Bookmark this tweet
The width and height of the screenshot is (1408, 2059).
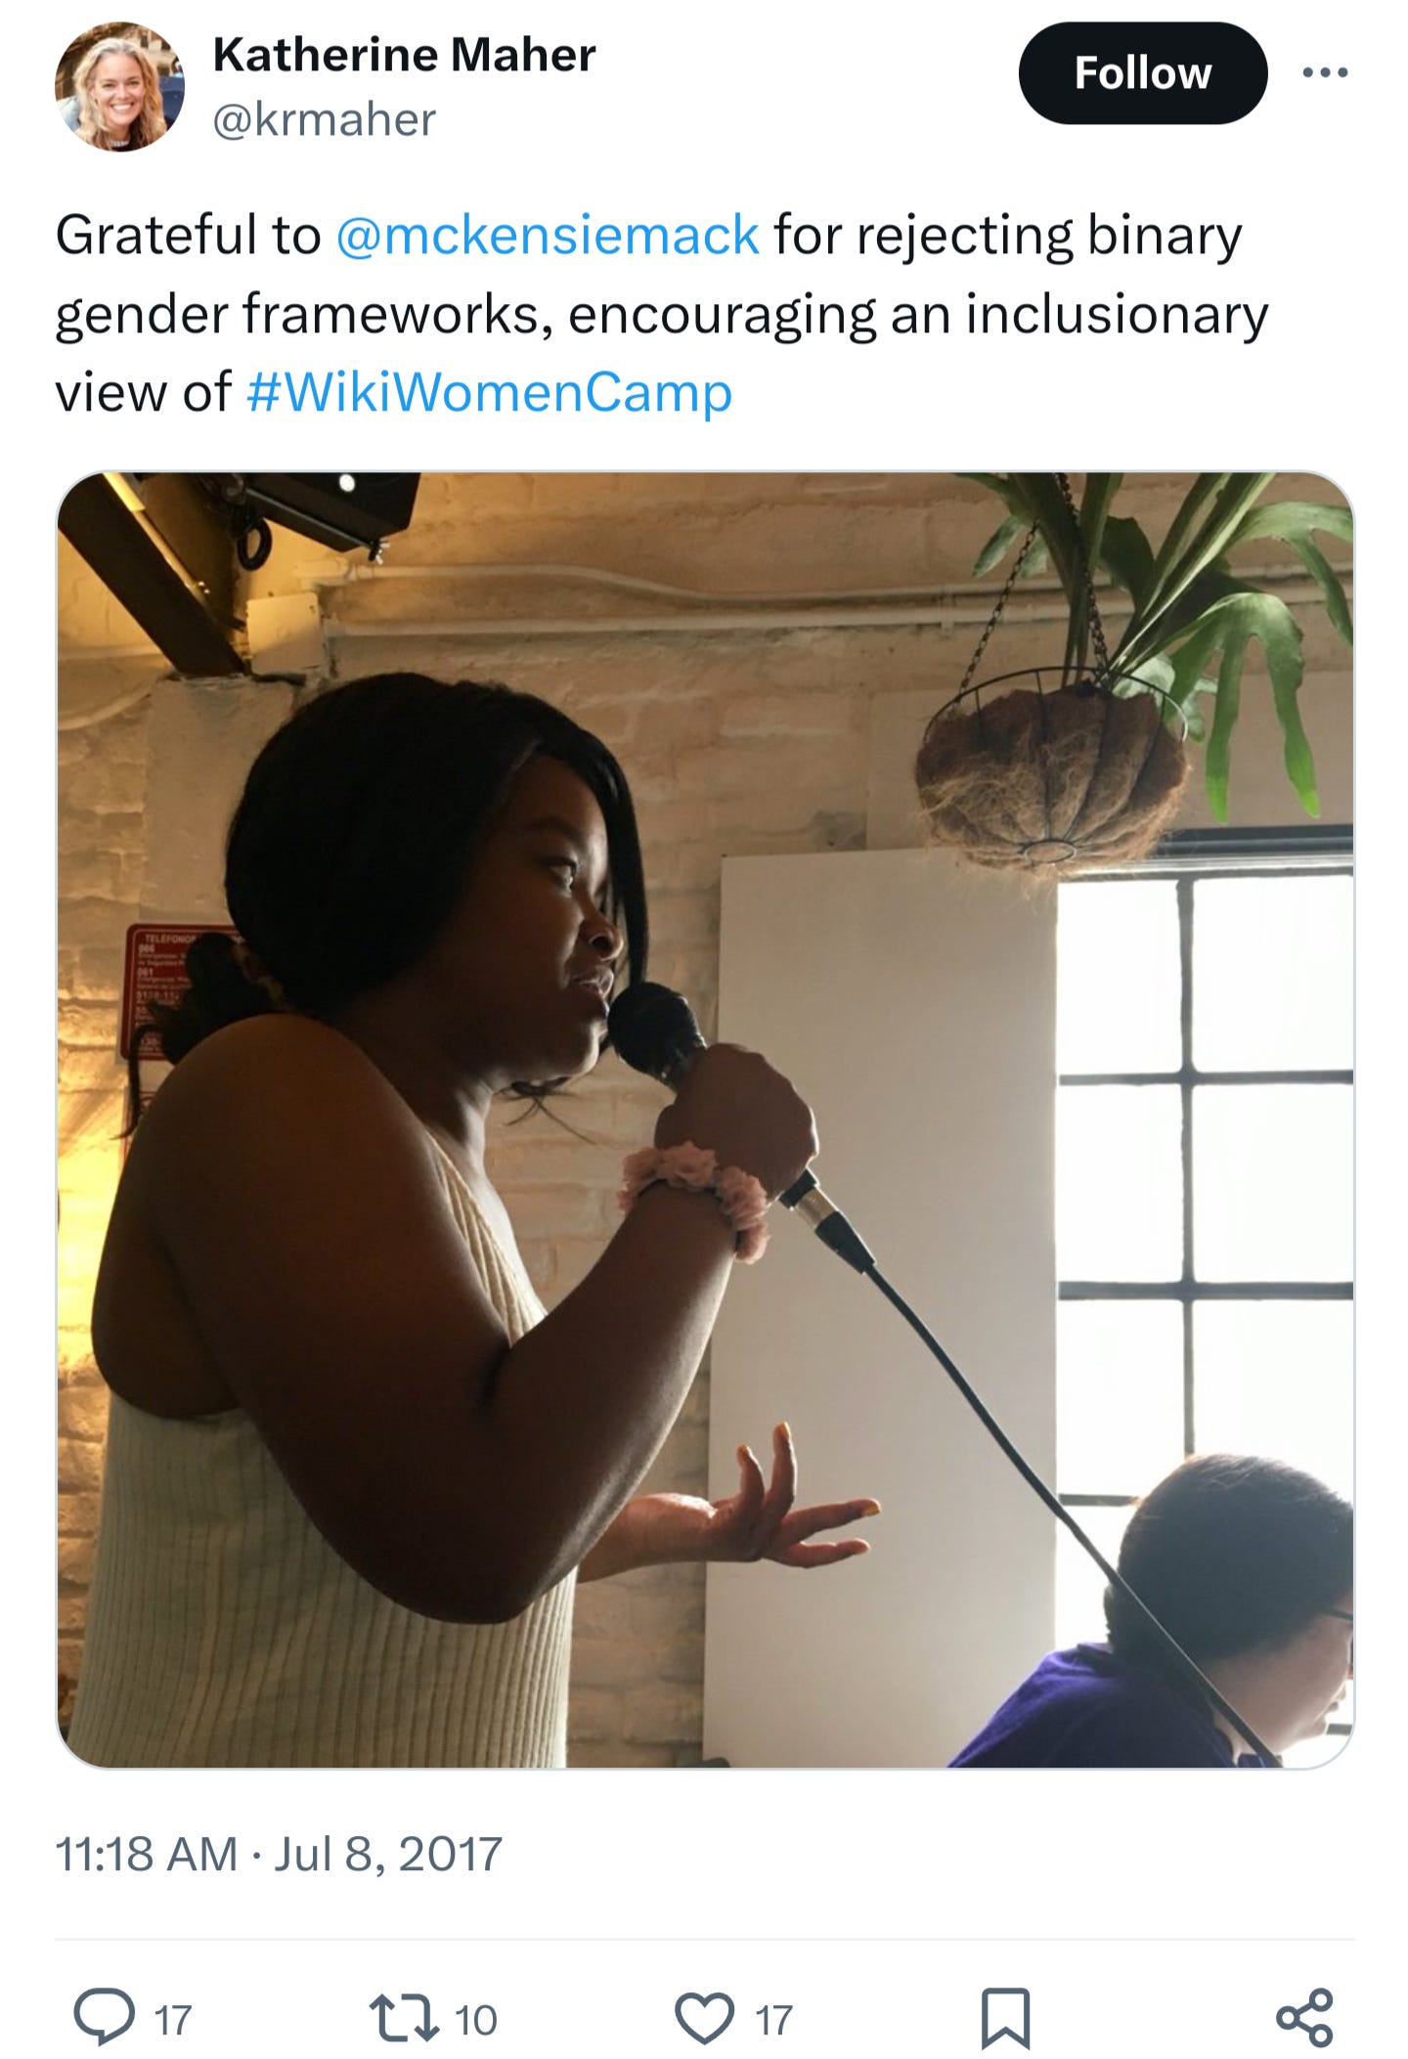pos(1005,2018)
